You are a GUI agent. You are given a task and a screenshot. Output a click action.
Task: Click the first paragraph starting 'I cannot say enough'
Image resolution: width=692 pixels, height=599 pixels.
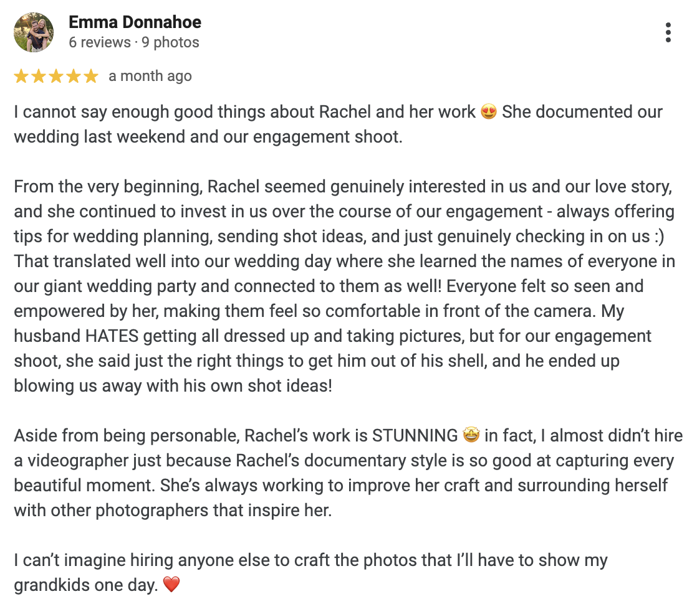[x=338, y=125]
